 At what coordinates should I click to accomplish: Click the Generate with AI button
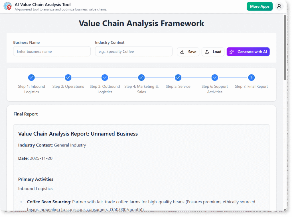[248, 51]
